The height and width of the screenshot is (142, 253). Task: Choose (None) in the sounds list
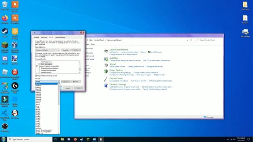coord(47,84)
